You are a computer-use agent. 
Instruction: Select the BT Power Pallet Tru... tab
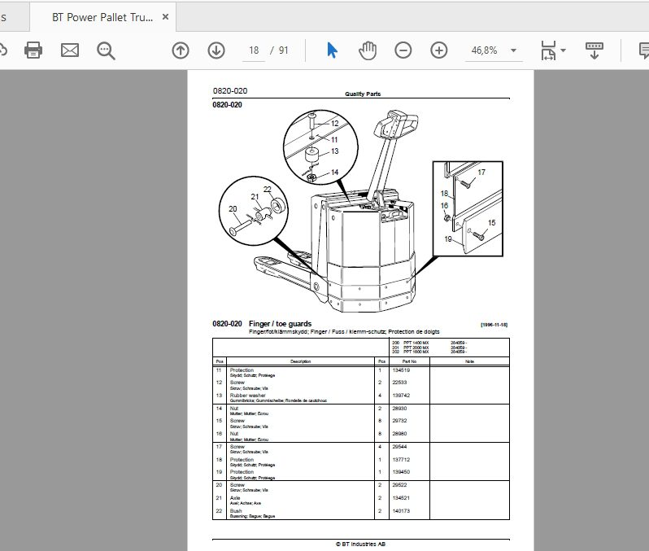click(x=102, y=17)
